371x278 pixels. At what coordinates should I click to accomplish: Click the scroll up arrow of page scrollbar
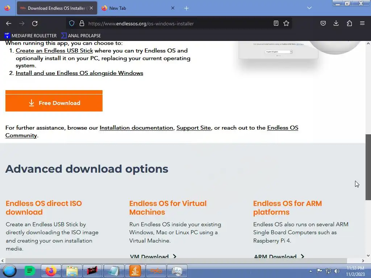[368, 43]
